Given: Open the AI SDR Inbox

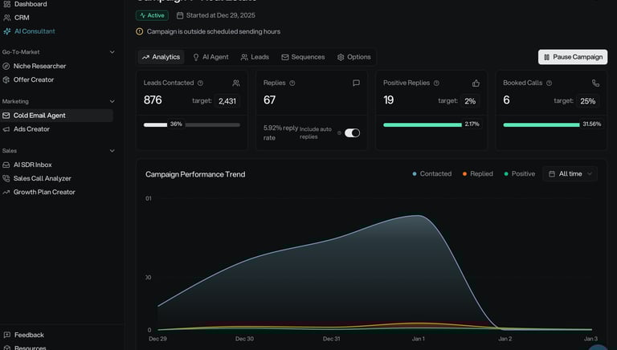Looking at the screenshot, I should pos(32,165).
